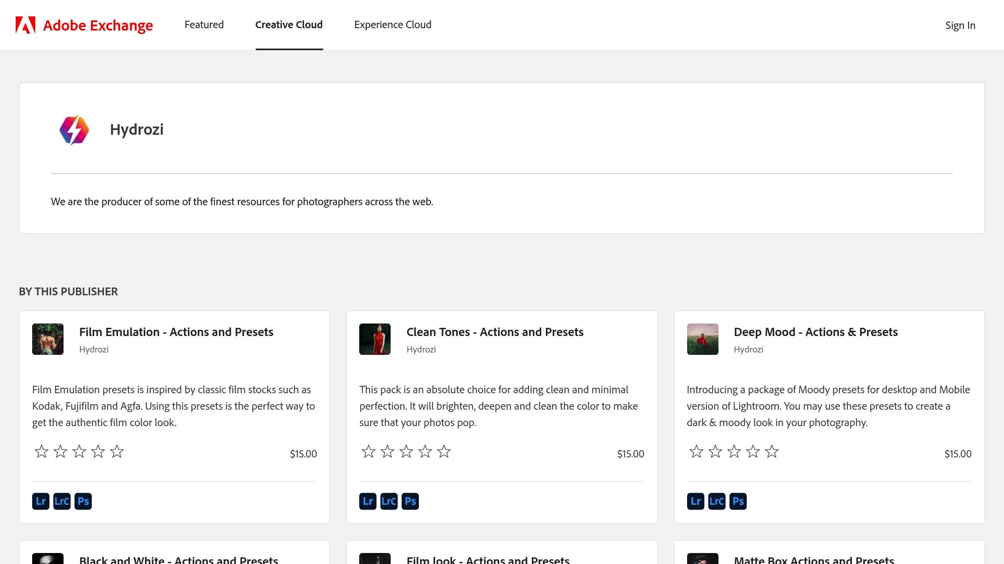
Task: Click Hydrozi under Clean Tones title
Action: pyautogui.click(x=421, y=349)
